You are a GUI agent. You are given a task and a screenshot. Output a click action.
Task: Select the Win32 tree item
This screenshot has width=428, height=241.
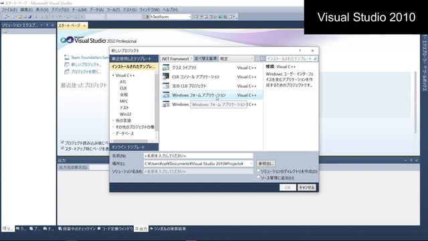pos(125,114)
